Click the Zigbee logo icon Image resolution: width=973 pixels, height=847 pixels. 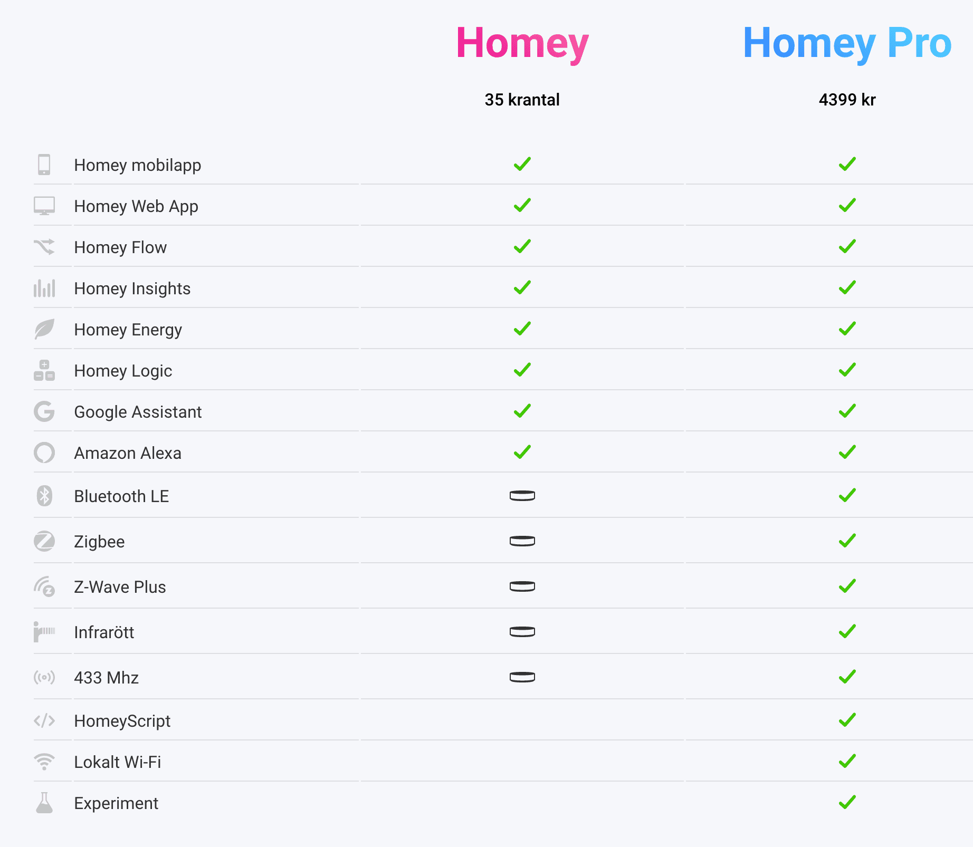coord(44,541)
